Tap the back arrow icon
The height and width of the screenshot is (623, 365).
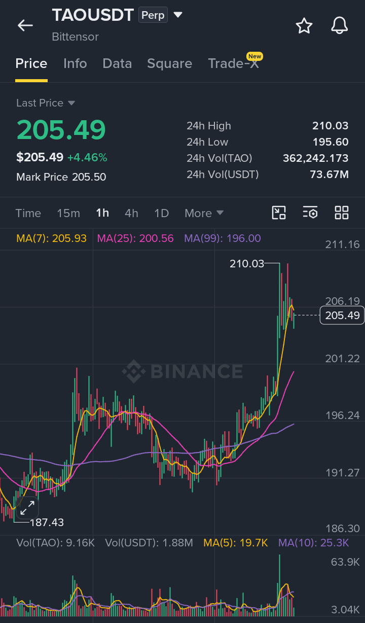coord(25,25)
